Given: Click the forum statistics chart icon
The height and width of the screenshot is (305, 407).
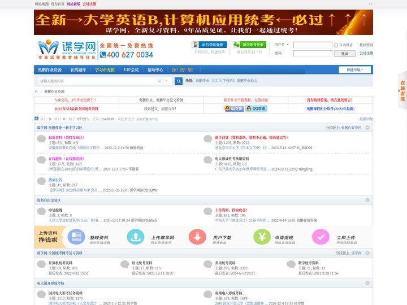Looking at the screenshot, I should click(36, 119).
